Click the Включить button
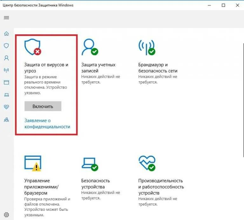The width and height of the screenshot is (244, 220). pyautogui.click(x=43, y=106)
